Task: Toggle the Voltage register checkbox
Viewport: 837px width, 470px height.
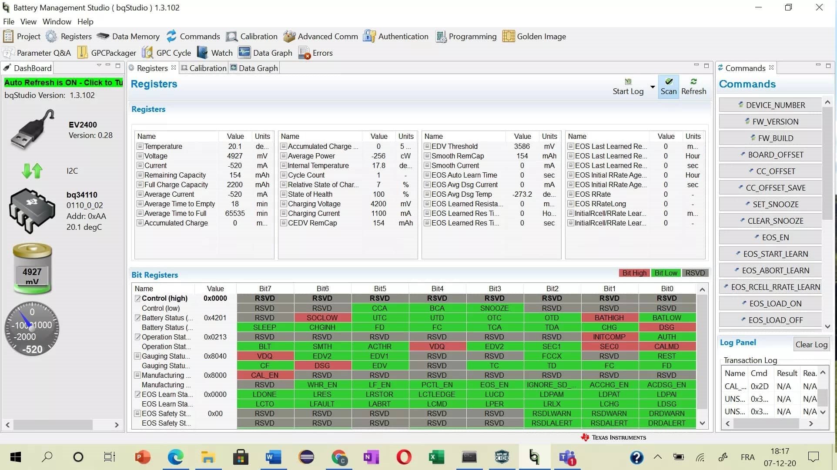Action: pyautogui.click(x=140, y=156)
